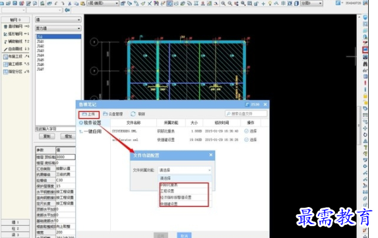Click the light bulb icon in toolbar
The image size is (378, 238).
(x=270, y=3)
